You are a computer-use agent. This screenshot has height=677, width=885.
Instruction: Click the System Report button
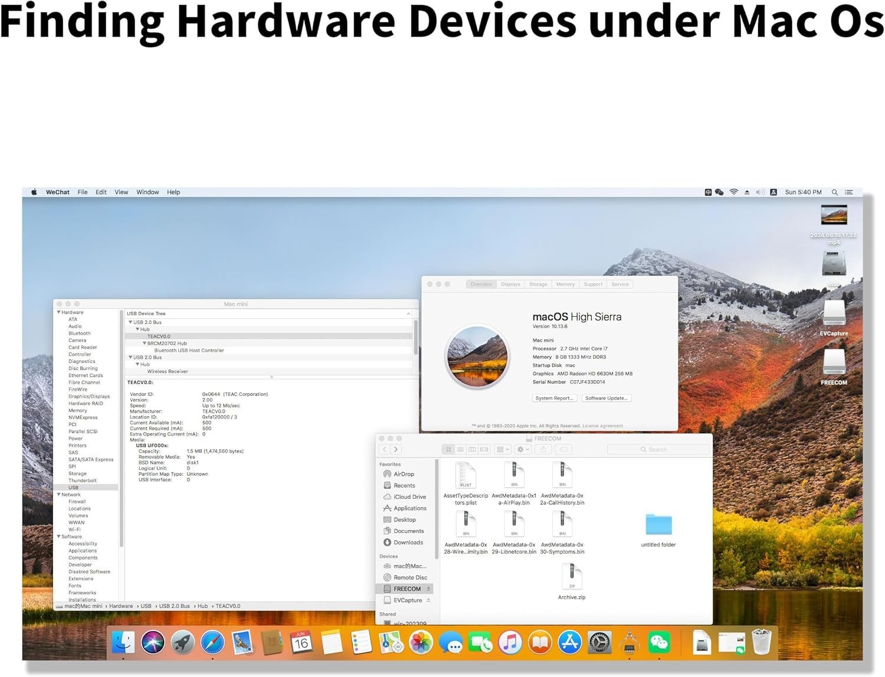(x=554, y=398)
